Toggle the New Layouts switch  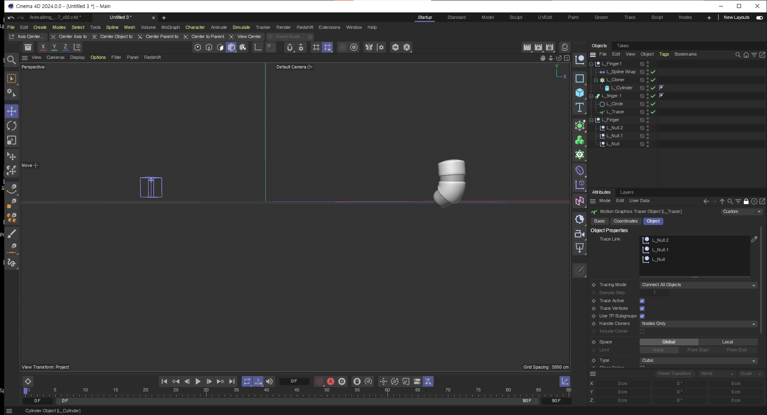[x=759, y=18]
